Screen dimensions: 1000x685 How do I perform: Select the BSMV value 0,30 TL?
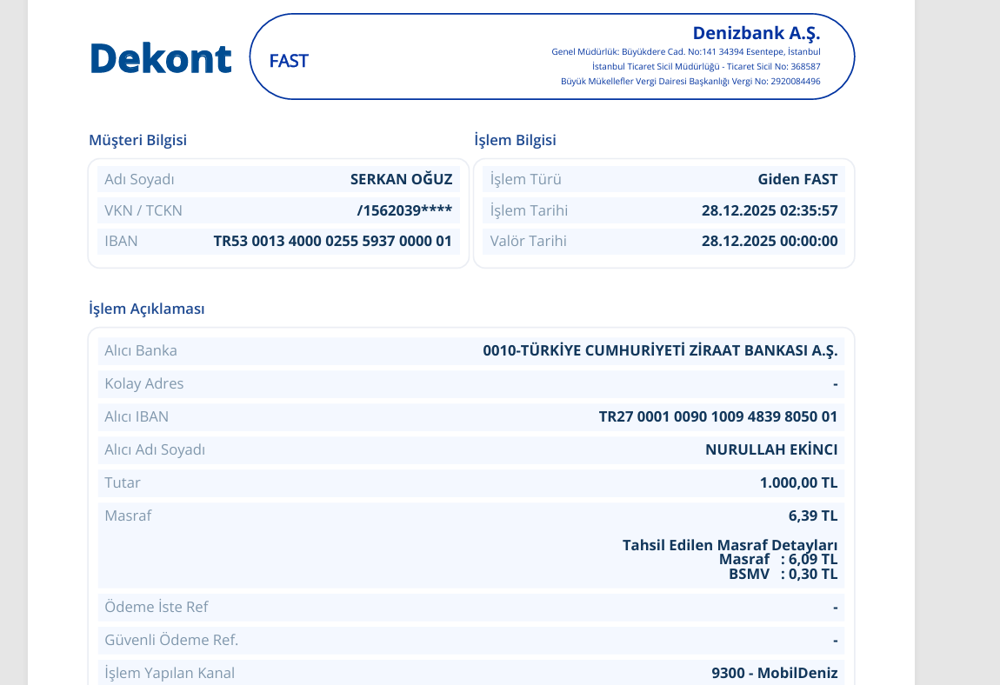[x=813, y=574]
